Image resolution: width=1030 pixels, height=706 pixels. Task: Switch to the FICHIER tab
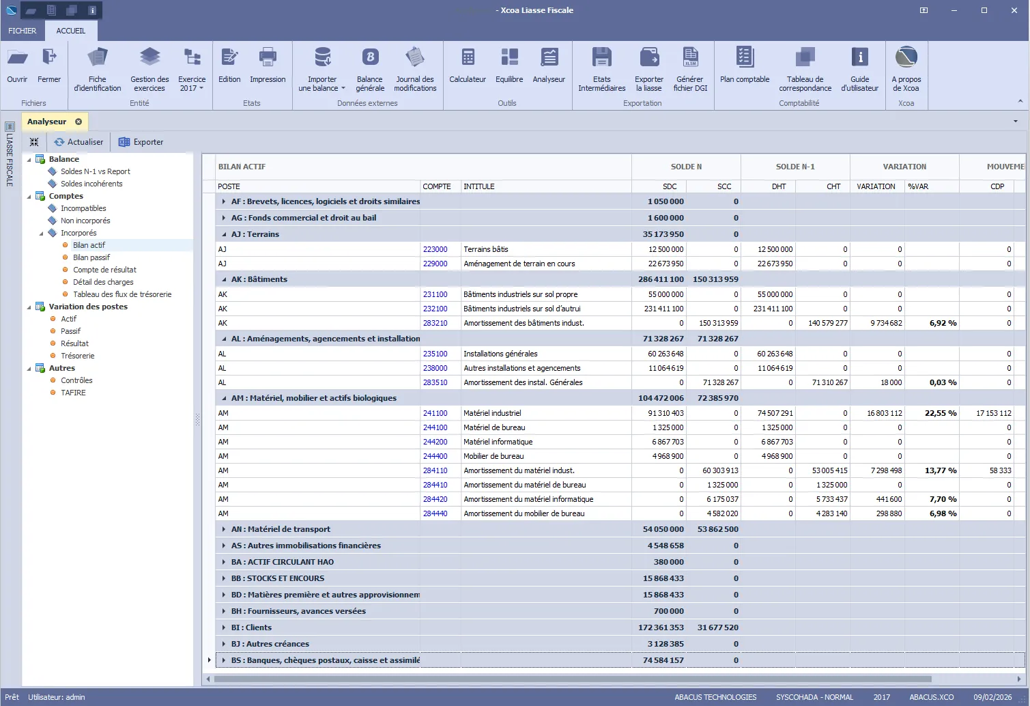coord(22,30)
